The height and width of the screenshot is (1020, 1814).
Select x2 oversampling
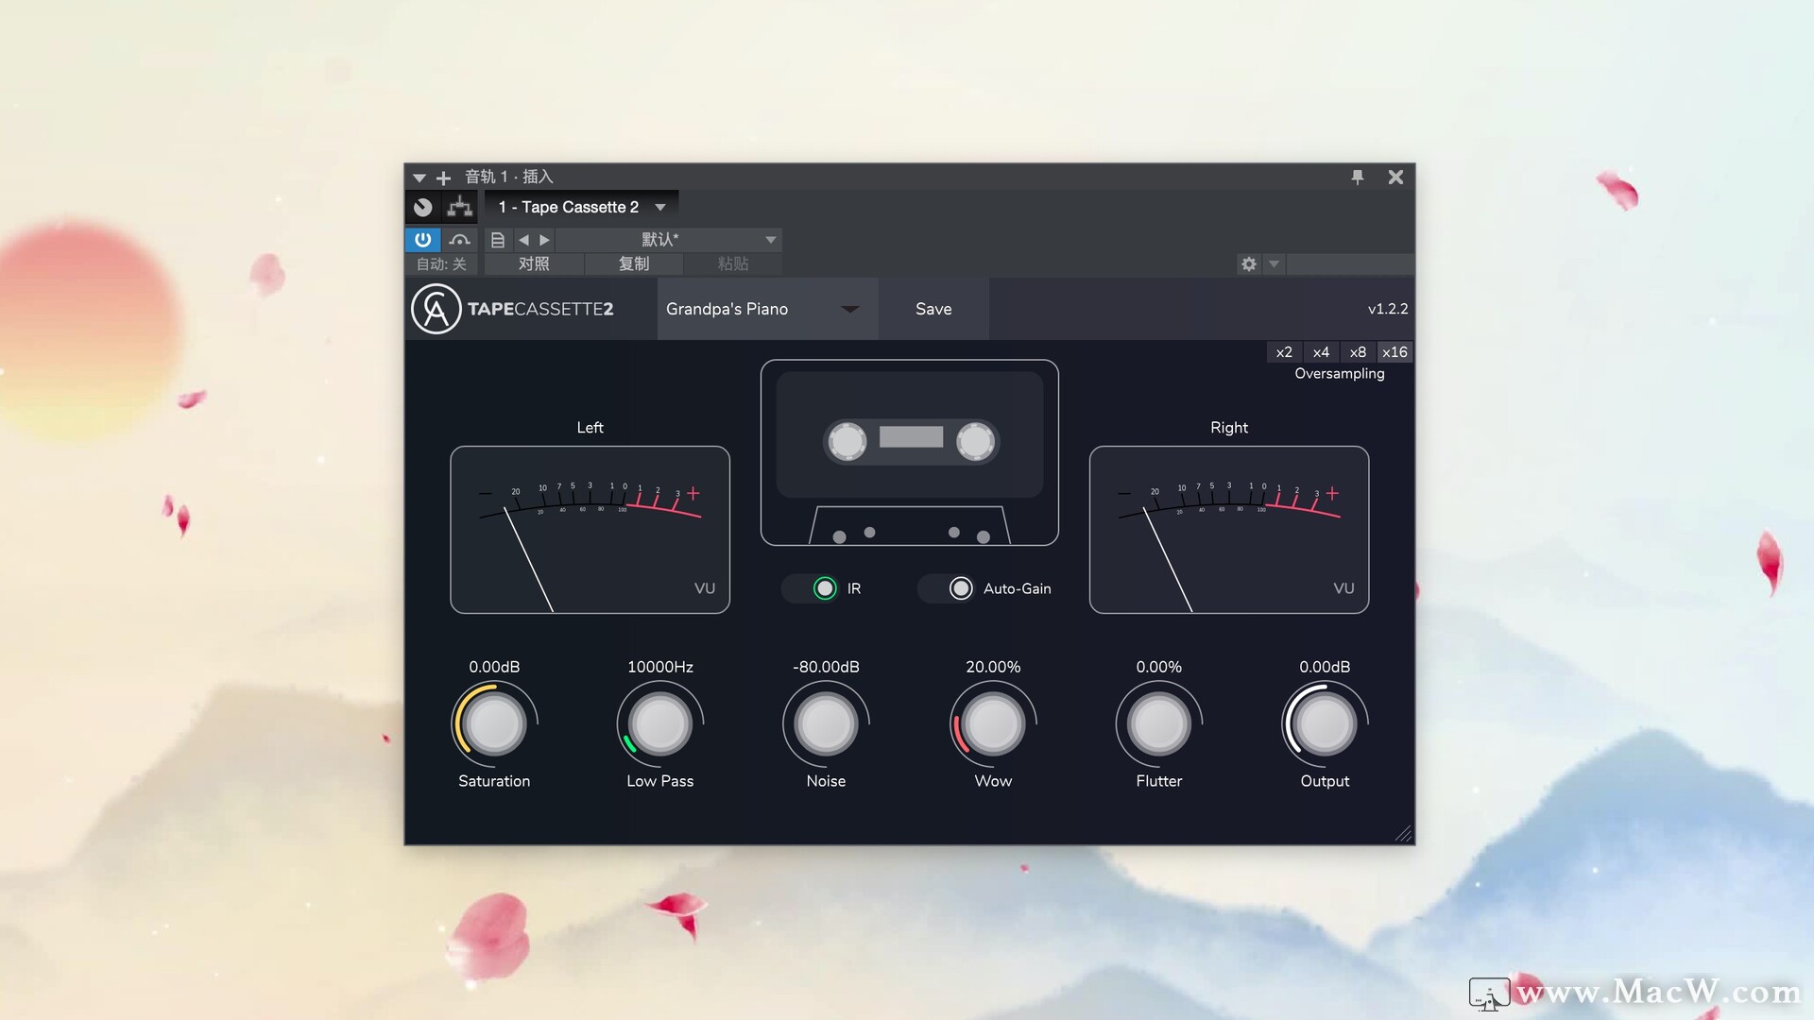pos(1284,351)
